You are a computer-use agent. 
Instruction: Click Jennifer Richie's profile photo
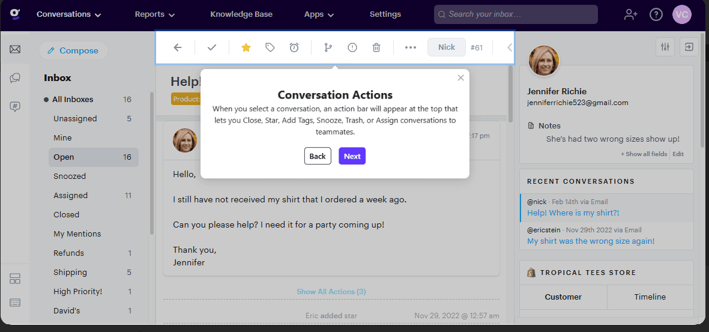pyautogui.click(x=544, y=61)
